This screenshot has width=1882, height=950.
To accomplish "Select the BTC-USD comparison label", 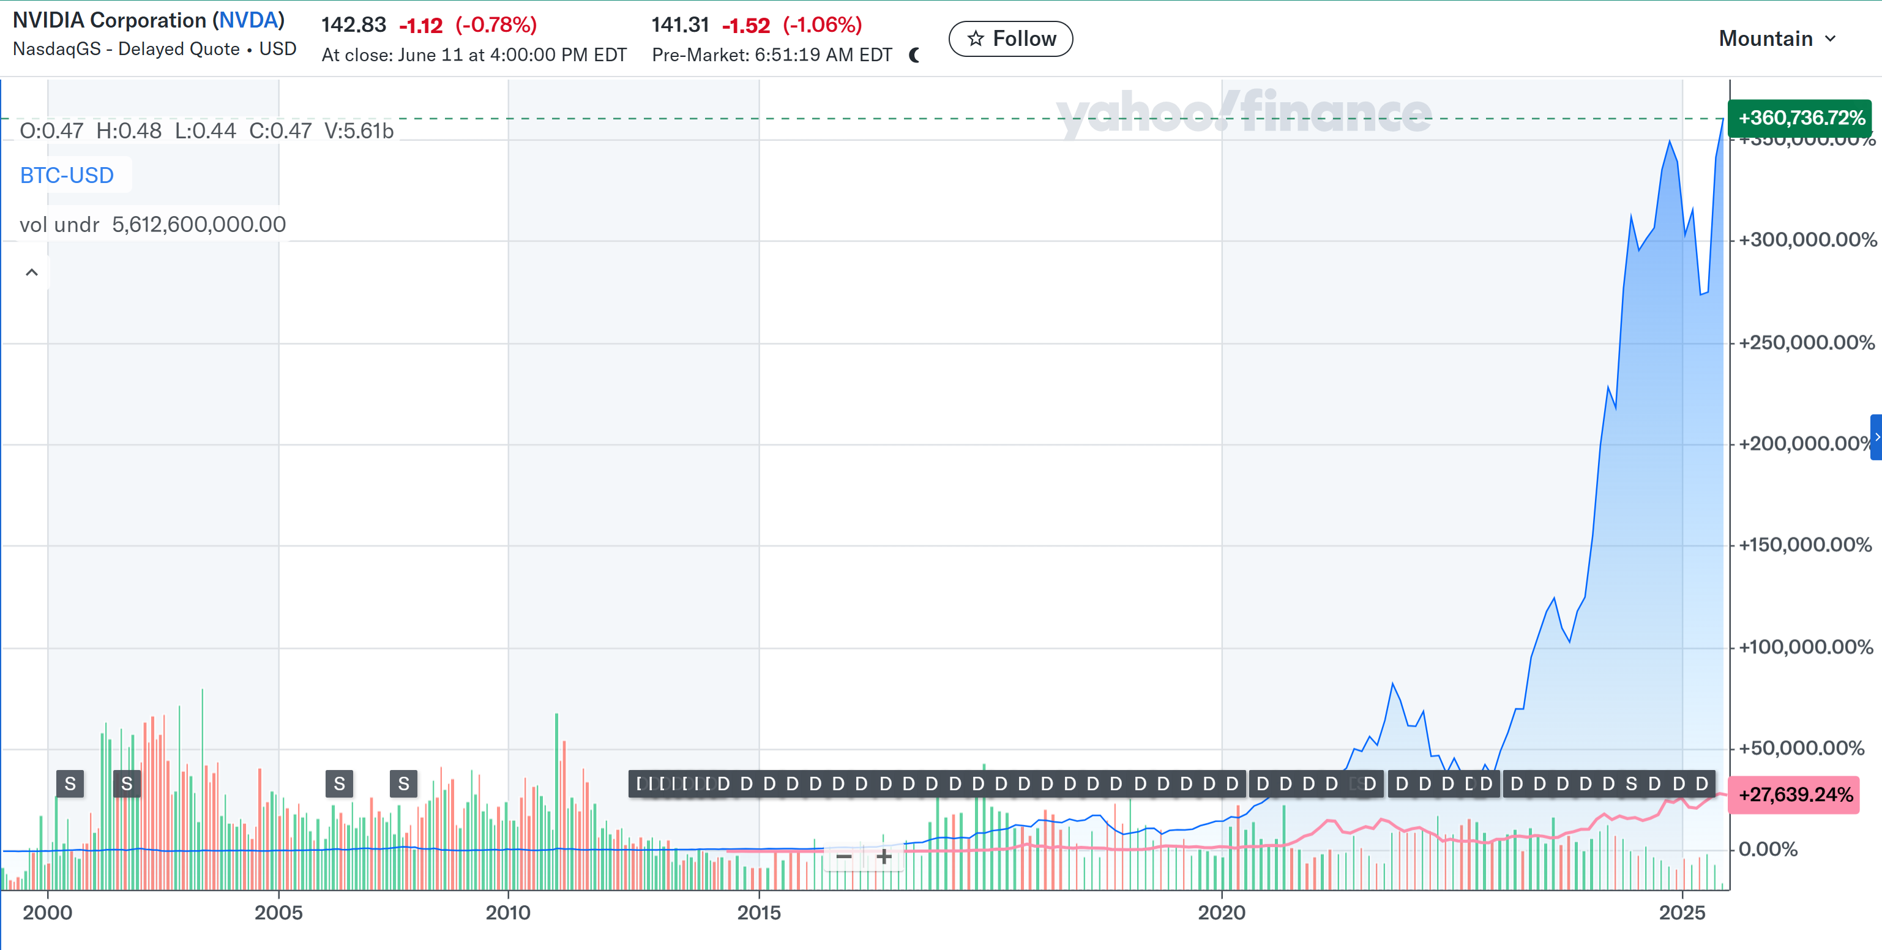I will click(x=67, y=176).
